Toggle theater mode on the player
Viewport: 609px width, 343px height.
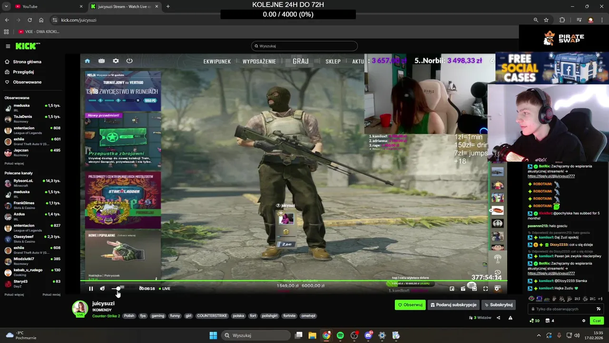(x=474, y=289)
